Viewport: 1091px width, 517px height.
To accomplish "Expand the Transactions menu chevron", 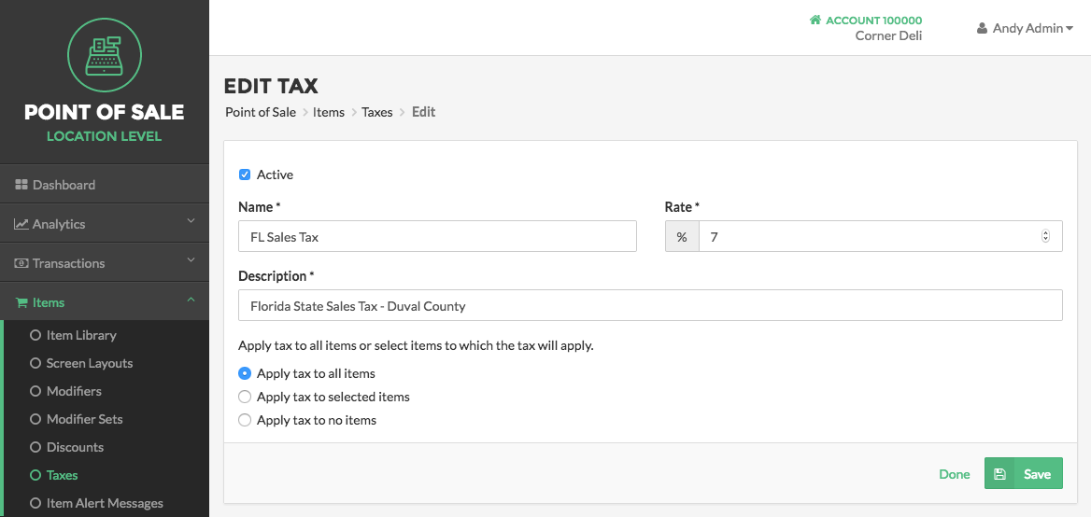I will pos(191,260).
